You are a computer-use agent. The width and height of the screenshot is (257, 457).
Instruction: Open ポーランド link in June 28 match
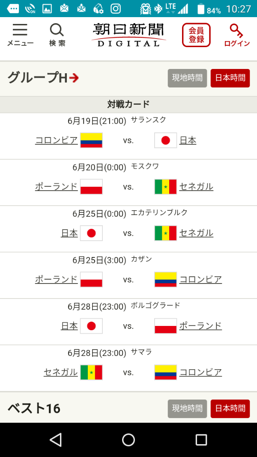[200, 326]
